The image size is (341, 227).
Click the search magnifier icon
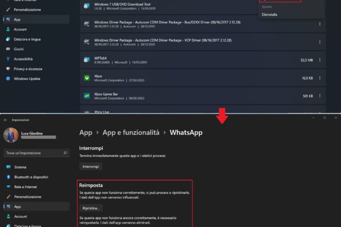tap(65, 153)
